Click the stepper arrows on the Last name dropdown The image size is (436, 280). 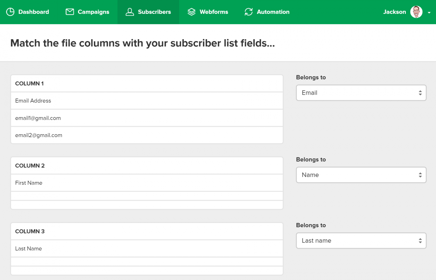click(420, 241)
